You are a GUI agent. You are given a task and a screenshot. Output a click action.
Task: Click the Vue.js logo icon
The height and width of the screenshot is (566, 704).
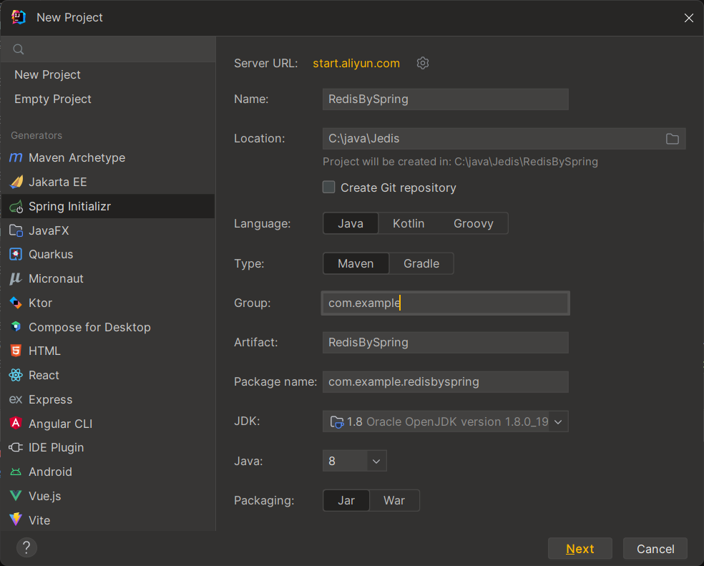pyautogui.click(x=16, y=496)
